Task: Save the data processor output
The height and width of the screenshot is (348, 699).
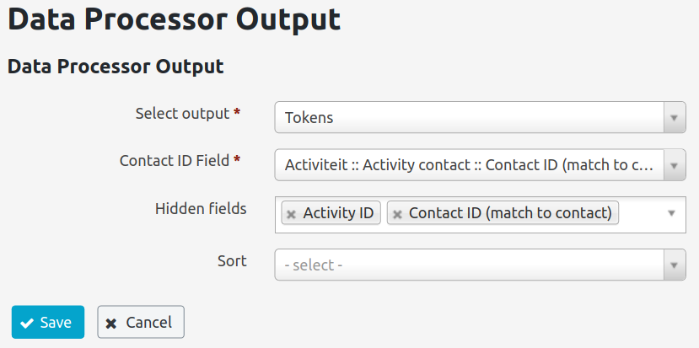Action: (x=48, y=322)
